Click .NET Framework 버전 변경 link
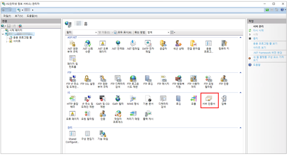This screenshot has width=287, height=155. [x=268, y=53]
